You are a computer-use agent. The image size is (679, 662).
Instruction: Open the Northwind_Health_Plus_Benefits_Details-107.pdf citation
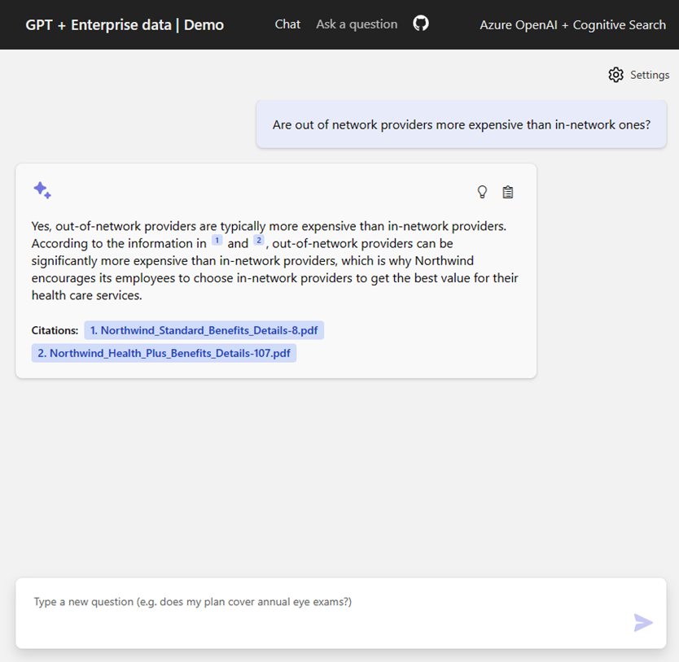[x=164, y=353]
